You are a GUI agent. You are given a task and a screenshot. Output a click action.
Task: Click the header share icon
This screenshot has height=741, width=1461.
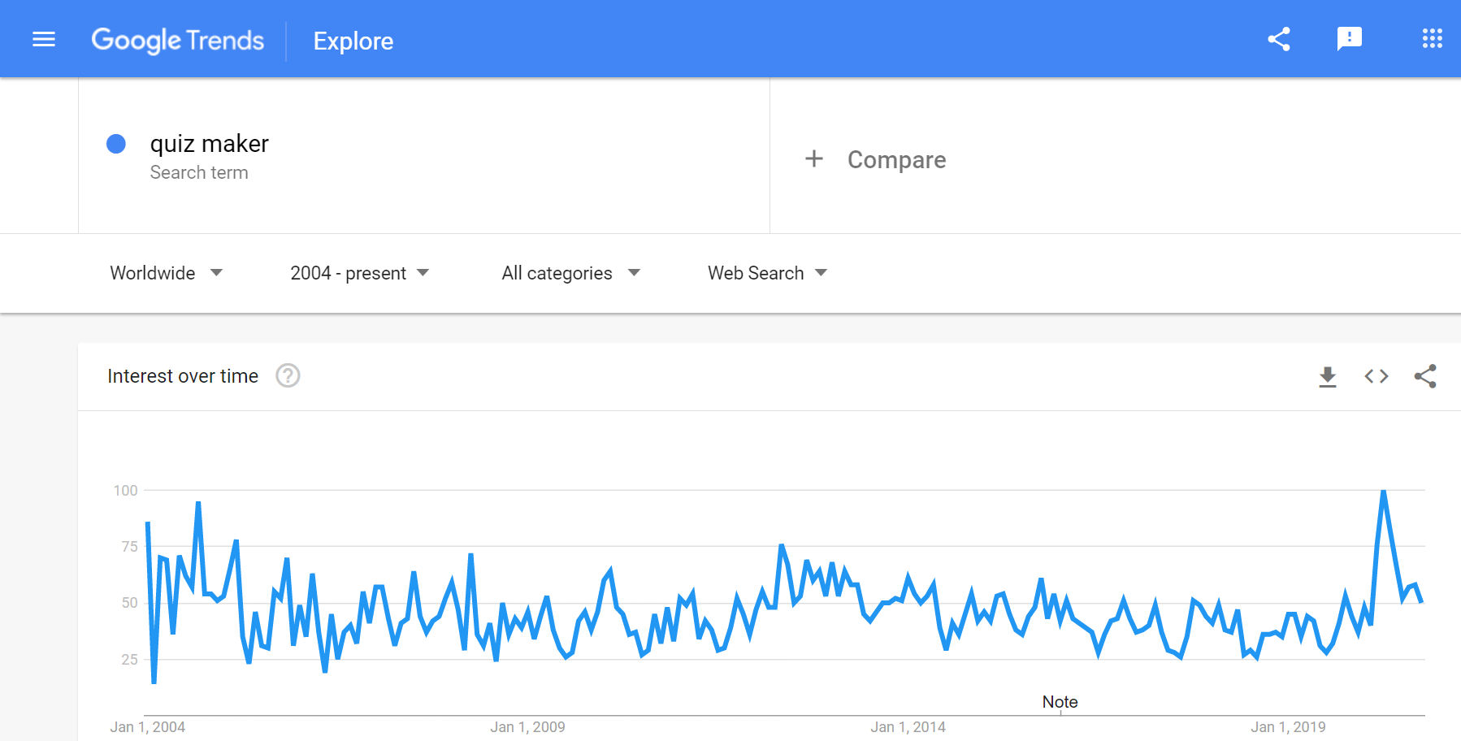coord(1279,39)
